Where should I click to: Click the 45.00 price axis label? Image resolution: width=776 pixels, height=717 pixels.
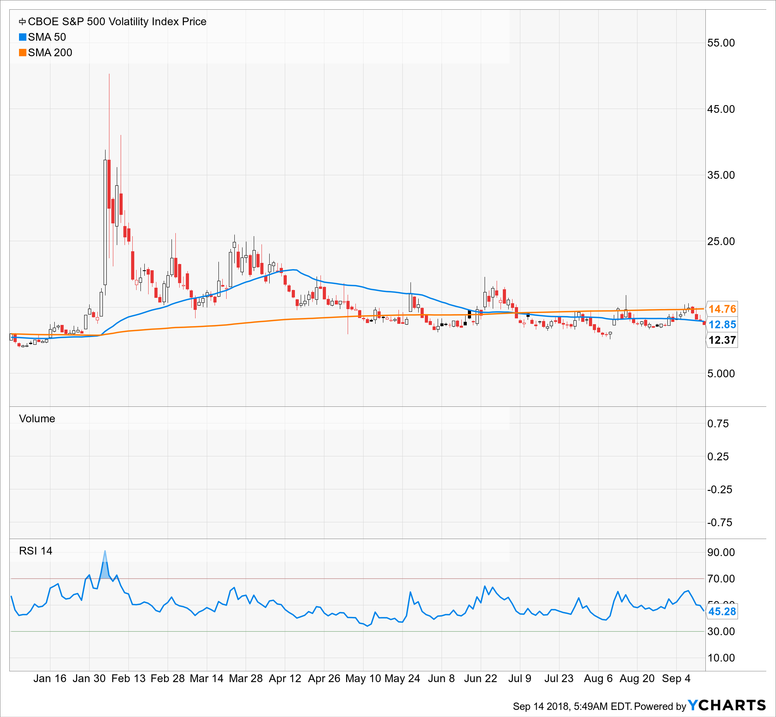coord(721,109)
